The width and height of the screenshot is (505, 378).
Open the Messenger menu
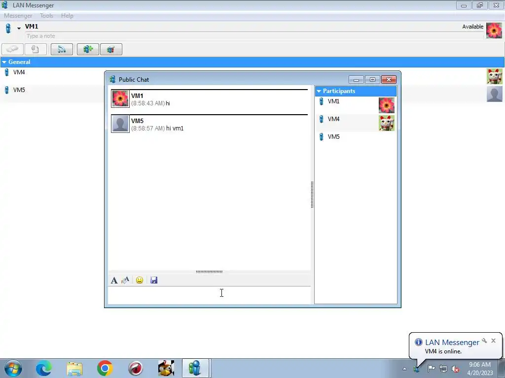(x=18, y=15)
